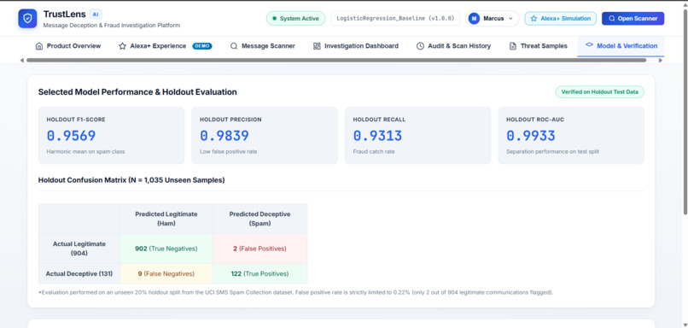Click the Predicted Deceptive (Spam) column header
This screenshot has width=688, height=328.
coord(259,218)
